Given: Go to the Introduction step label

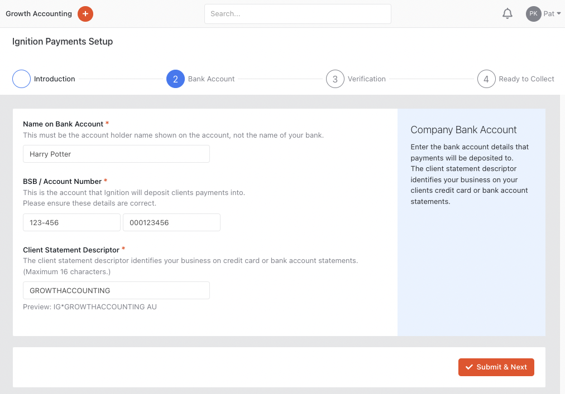Looking at the screenshot, I should tap(54, 79).
